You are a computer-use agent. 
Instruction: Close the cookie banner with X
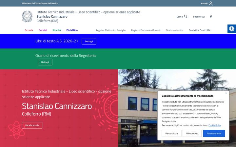[x=226, y=93]
